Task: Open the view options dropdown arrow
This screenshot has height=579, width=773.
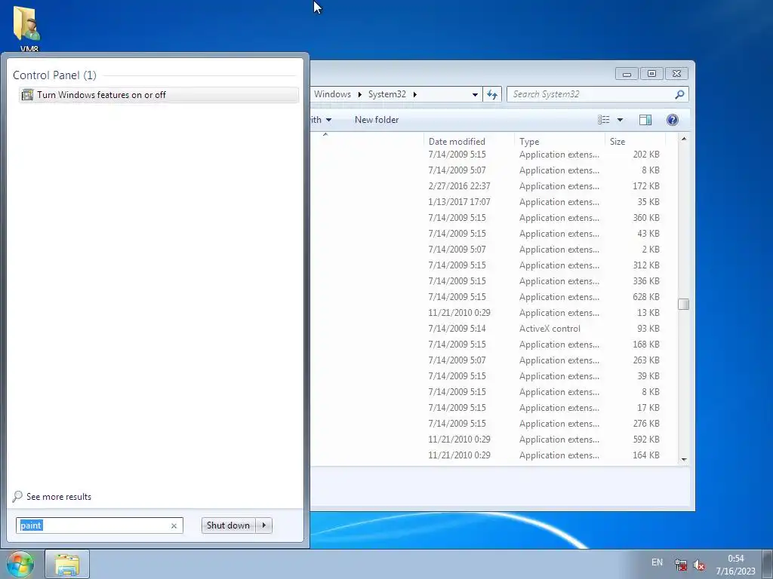Action: click(x=621, y=120)
